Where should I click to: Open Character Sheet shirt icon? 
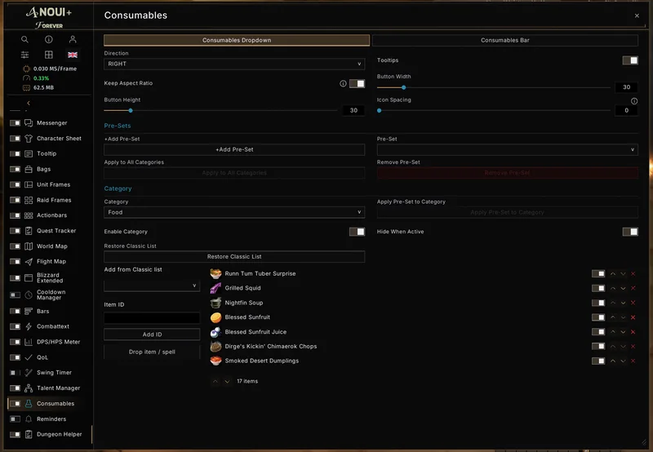tap(29, 138)
